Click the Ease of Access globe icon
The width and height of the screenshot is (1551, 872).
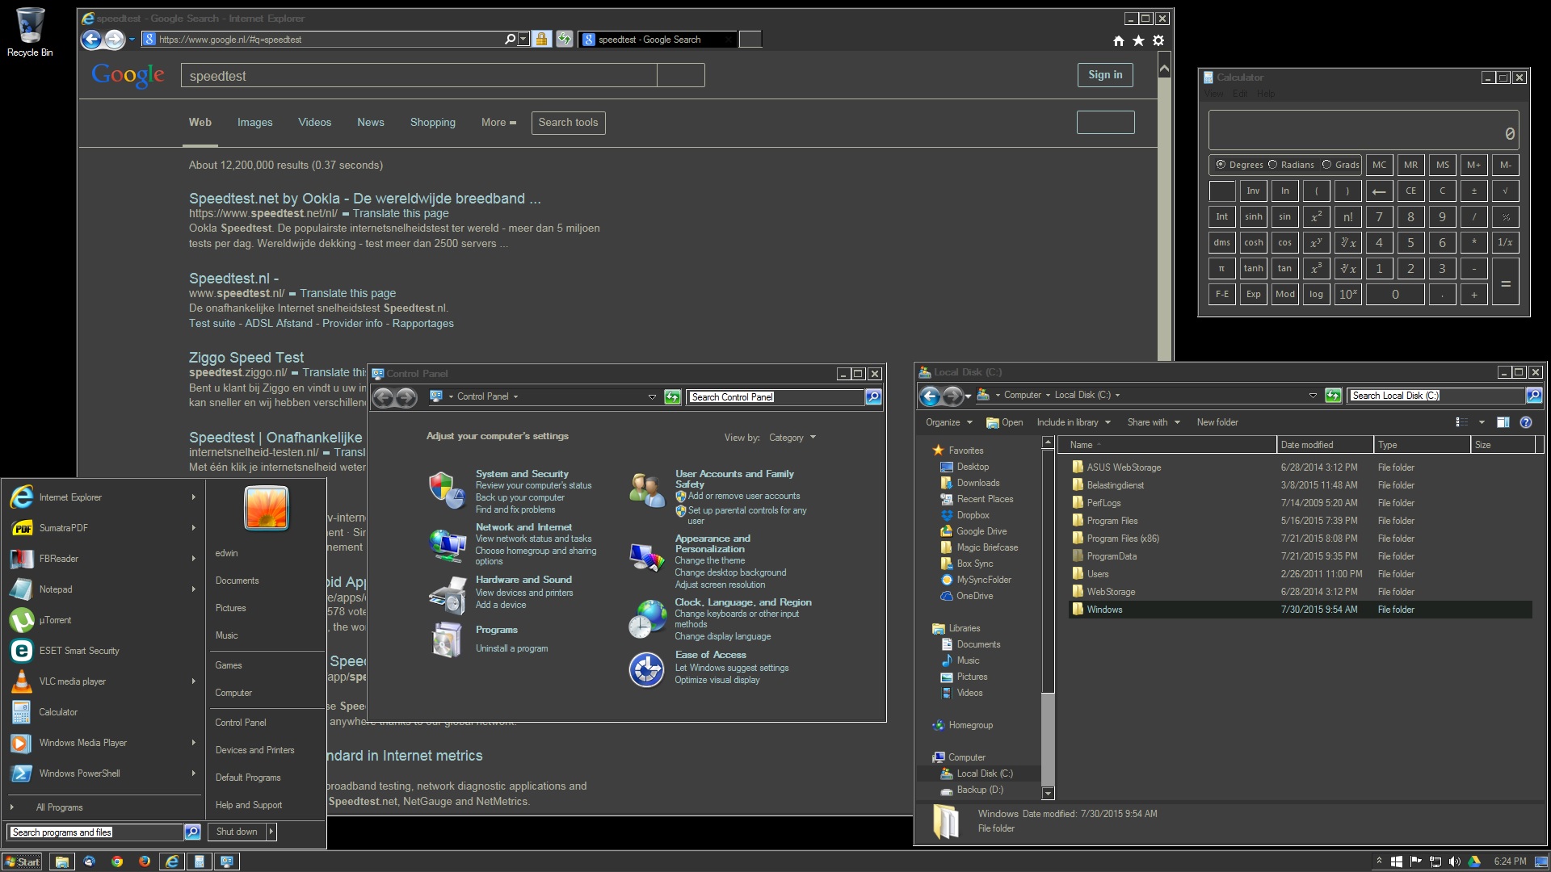click(645, 669)
